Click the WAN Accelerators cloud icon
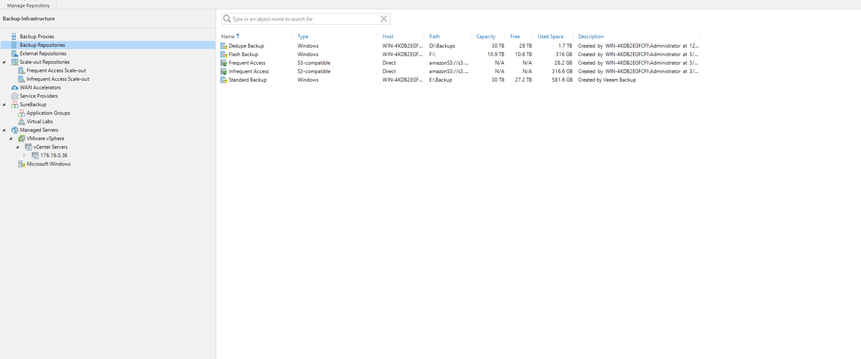 [x=14, y=88]
